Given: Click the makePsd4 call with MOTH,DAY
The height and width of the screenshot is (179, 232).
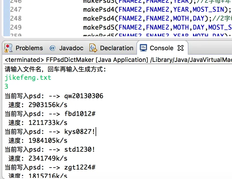Looking at the screenshot, I should pyautogui.click(x=148, y=18).
